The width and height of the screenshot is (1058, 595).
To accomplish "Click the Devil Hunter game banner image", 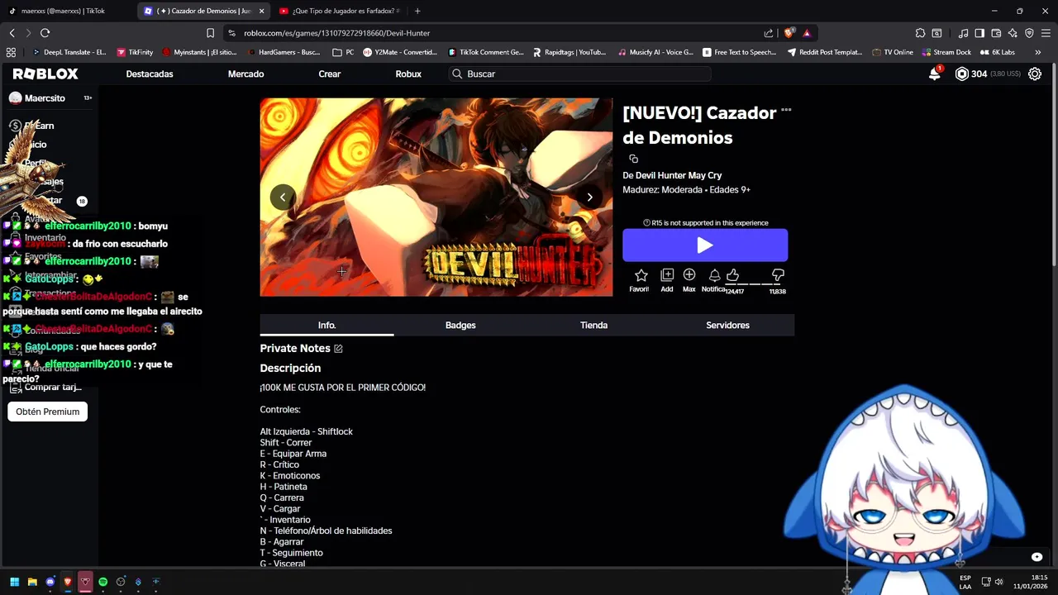I will 436,197.
